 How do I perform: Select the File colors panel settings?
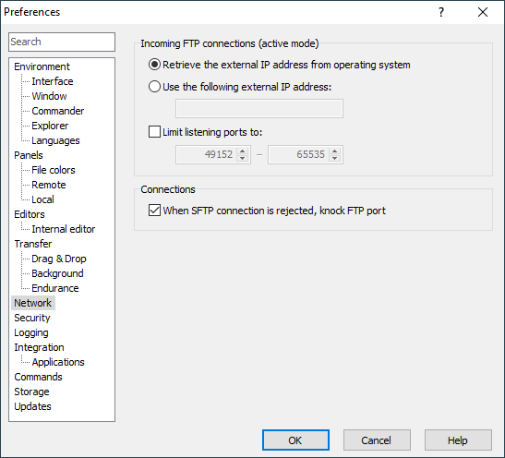pyautogui.click(x=54, y=170)
